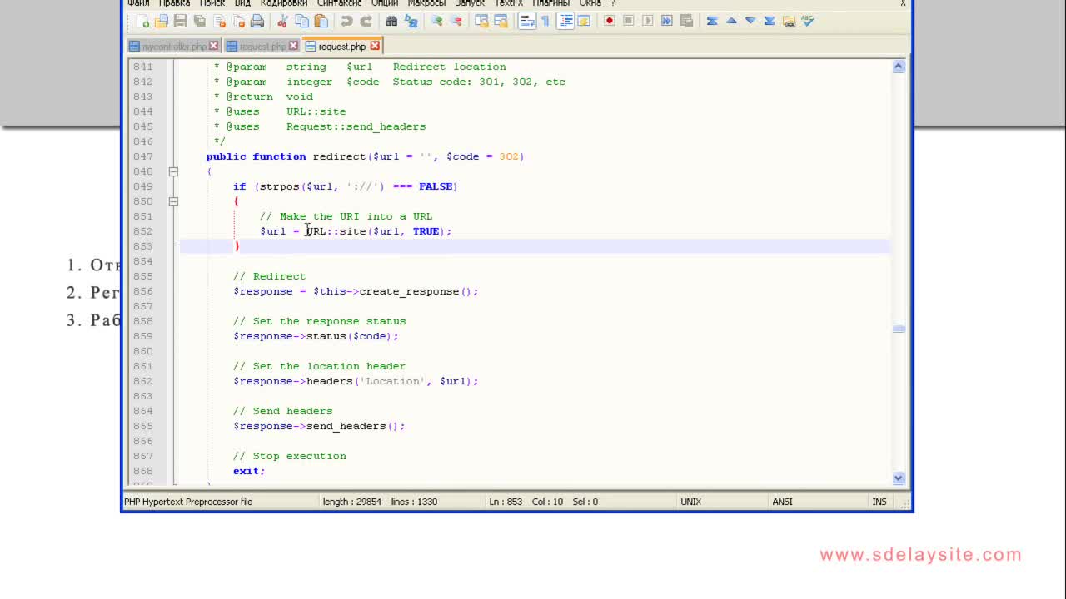The image size is (1066, 599).
Task: Play back recorded macro icon
Action: 648,21
